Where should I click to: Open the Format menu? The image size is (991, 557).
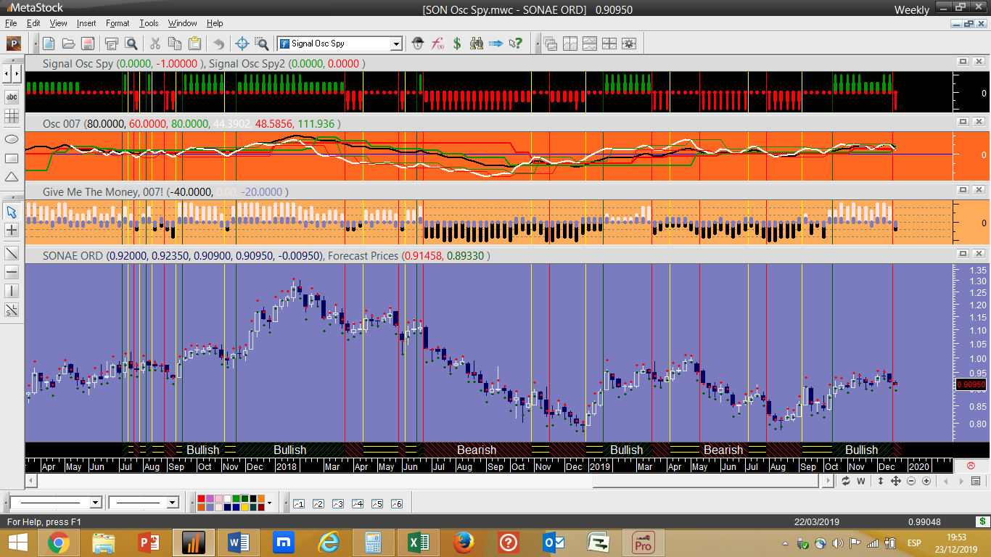(x=118, y=23)
